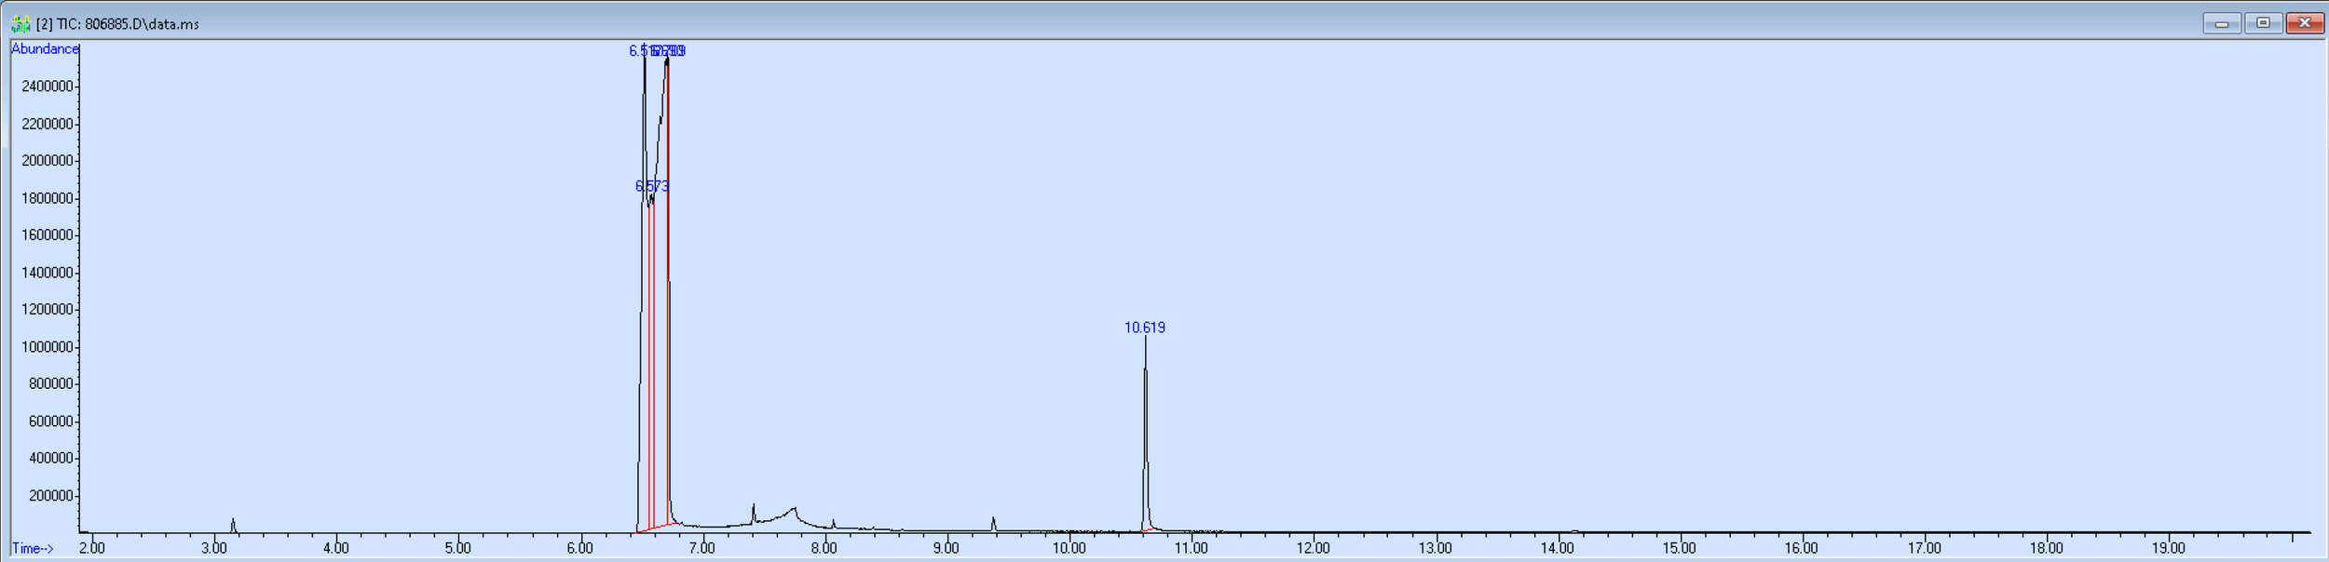Select the 6.573 peak label
The image size is (2329, 562).
(652, 186)
